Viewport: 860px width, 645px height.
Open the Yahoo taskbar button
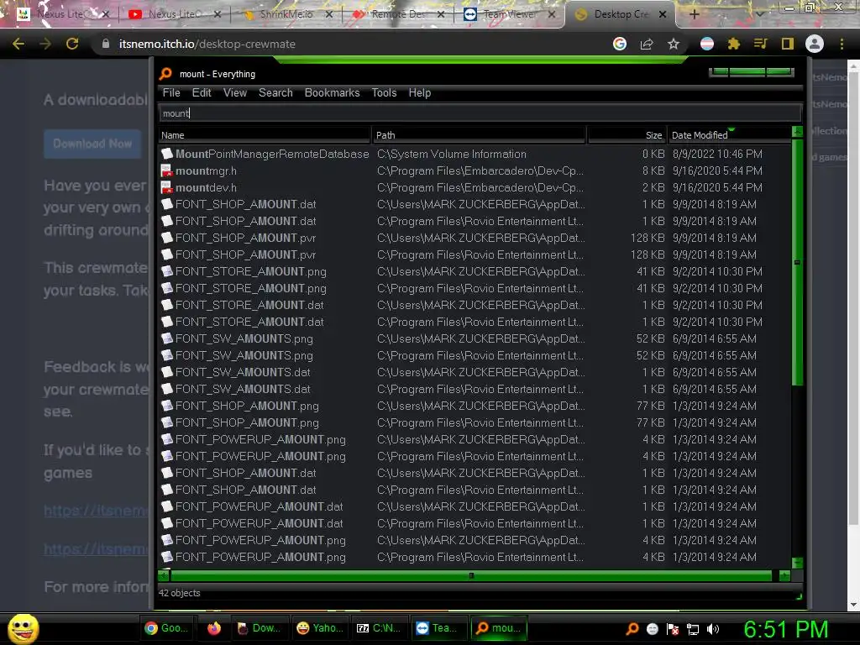320,628
